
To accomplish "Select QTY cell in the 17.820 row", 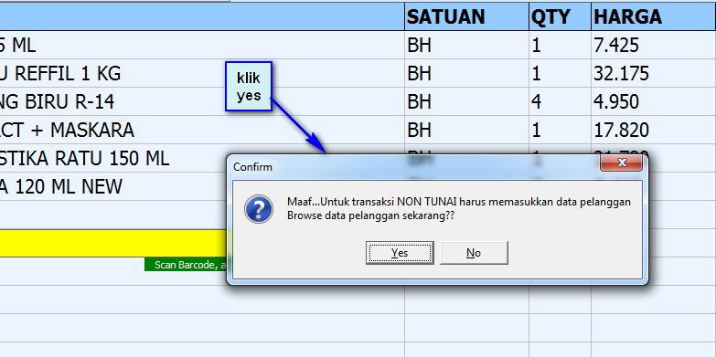I will click(x=560, y=130).
